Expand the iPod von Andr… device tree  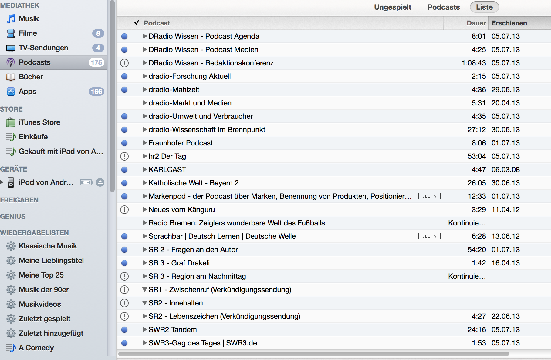(2, 182)
